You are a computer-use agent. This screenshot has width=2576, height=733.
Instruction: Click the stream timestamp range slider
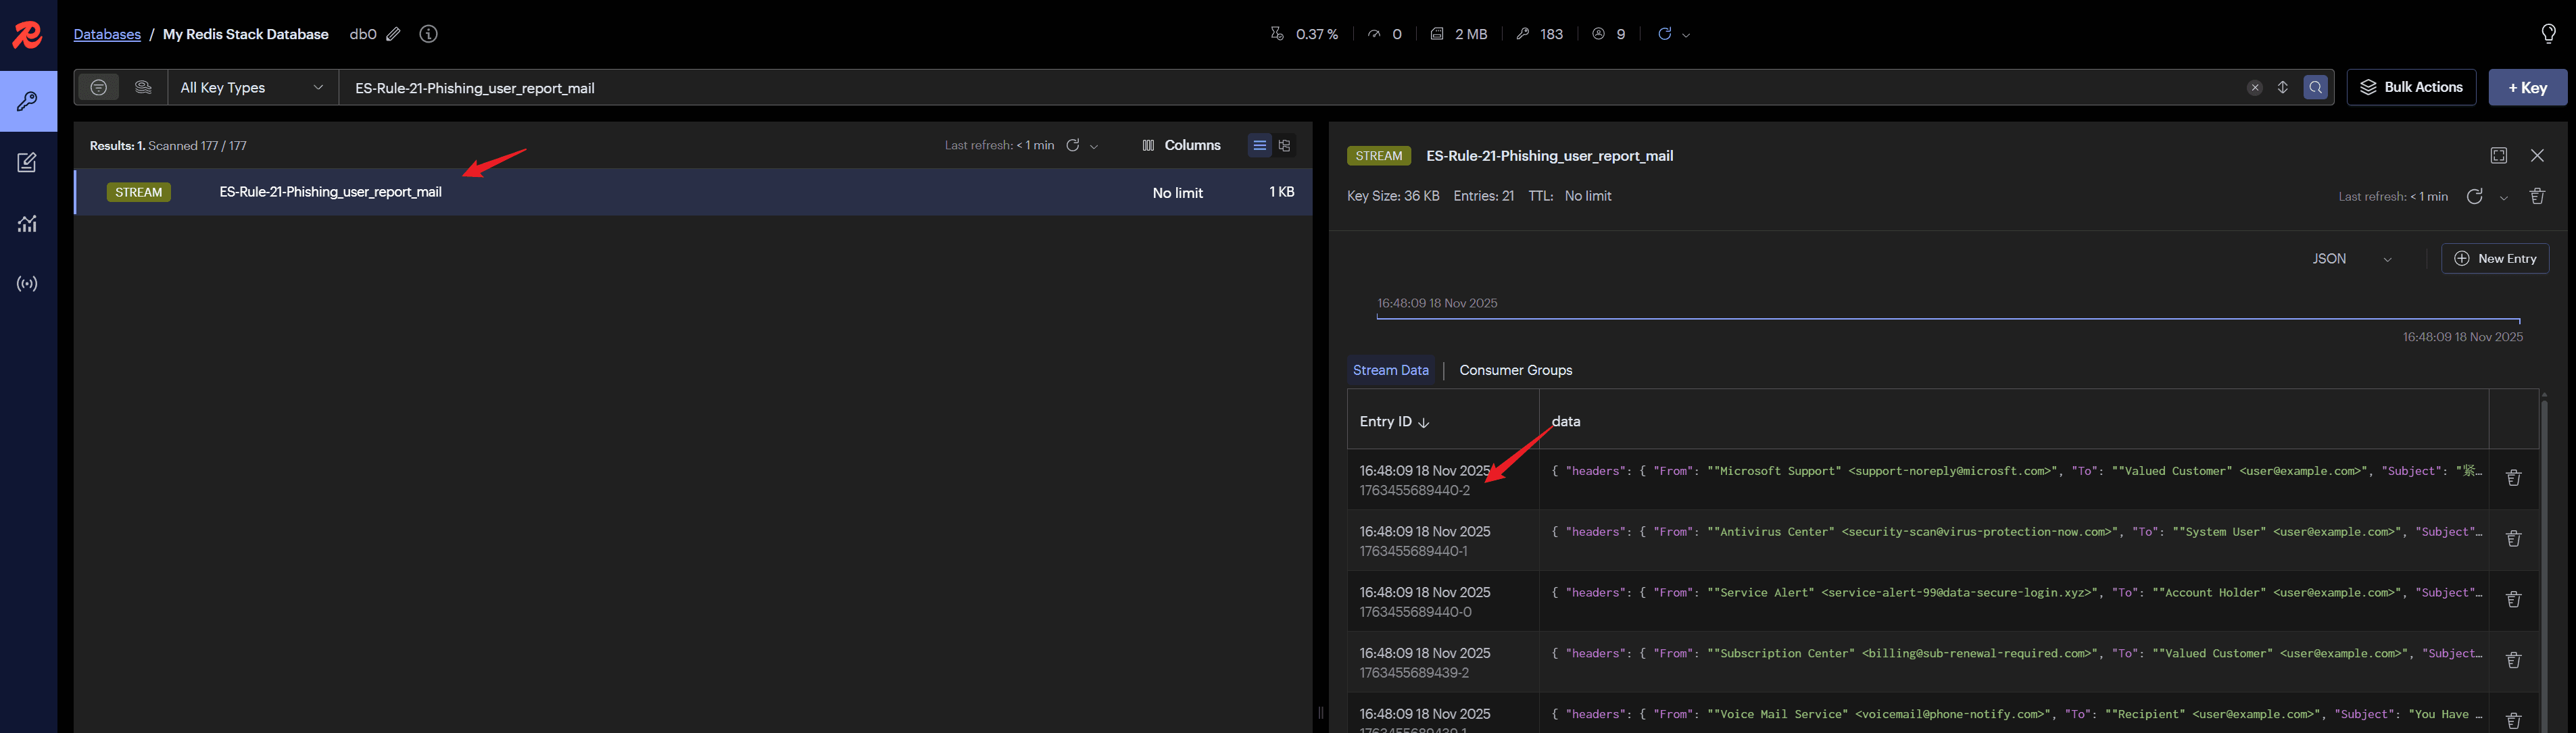1947,319
